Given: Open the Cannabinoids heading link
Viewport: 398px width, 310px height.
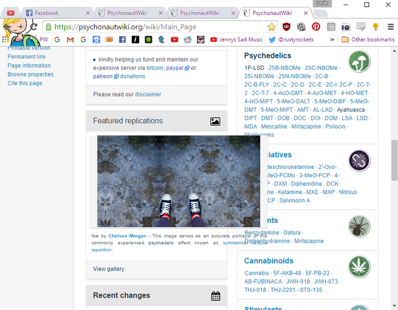Looking at the screenshot, I should click(269, 261).
